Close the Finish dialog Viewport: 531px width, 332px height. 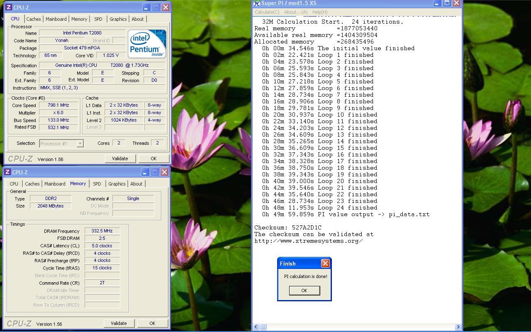pos(325,264)
